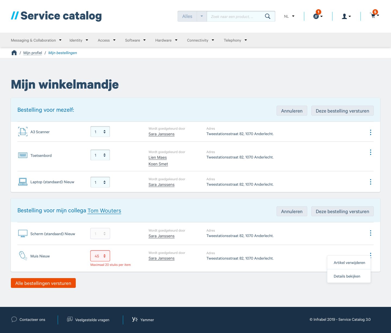Expand the Identity menu

79,40
